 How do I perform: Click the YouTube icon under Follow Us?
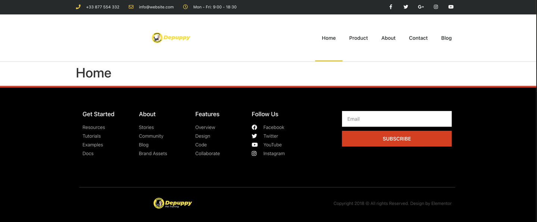pyautogui.click(x=254, y=145)
